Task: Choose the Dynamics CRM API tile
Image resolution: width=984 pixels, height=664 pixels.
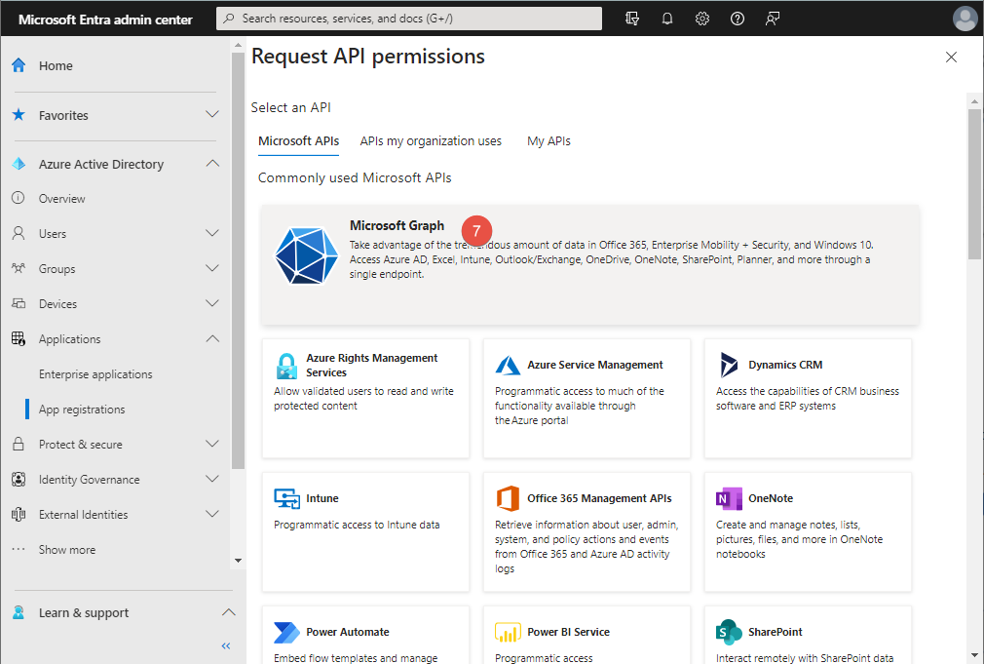Action: coord(808,398)
